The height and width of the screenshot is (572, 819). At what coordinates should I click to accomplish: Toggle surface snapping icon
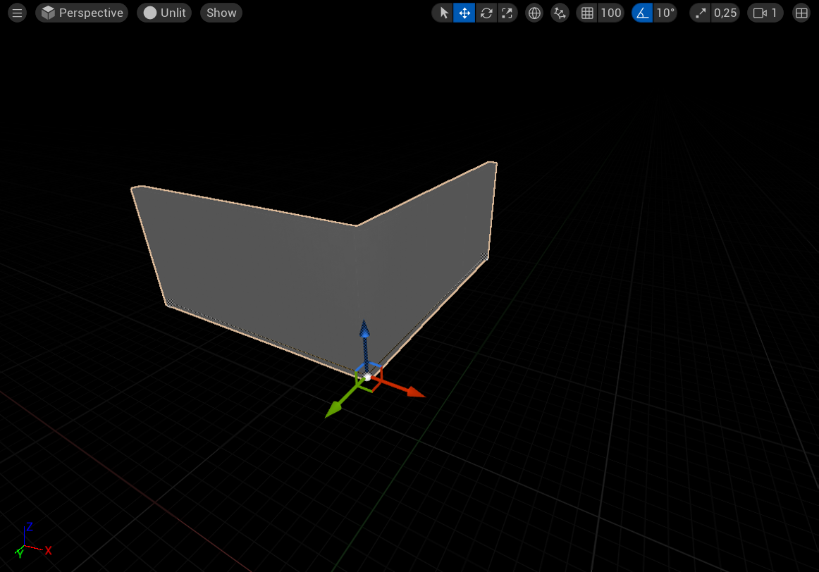click(x=560, y=13)
